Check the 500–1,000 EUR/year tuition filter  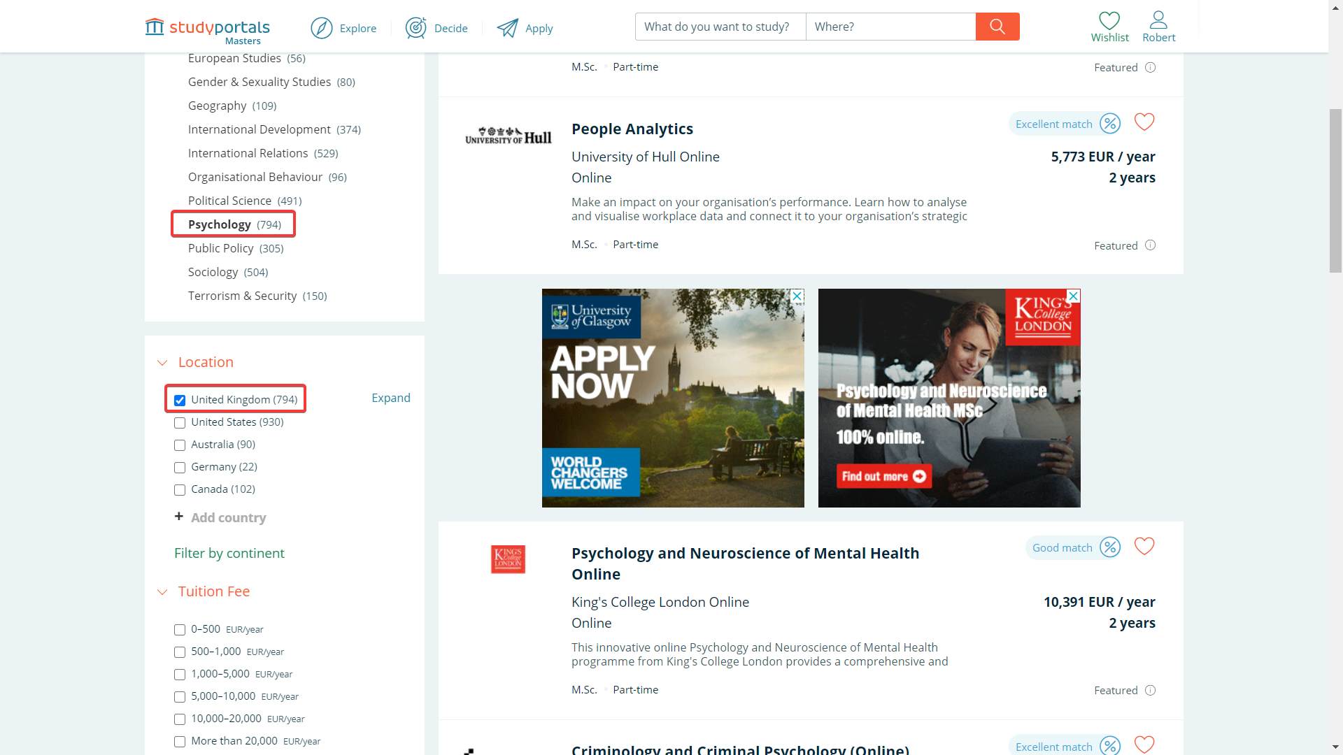click(x=180, y=652)
